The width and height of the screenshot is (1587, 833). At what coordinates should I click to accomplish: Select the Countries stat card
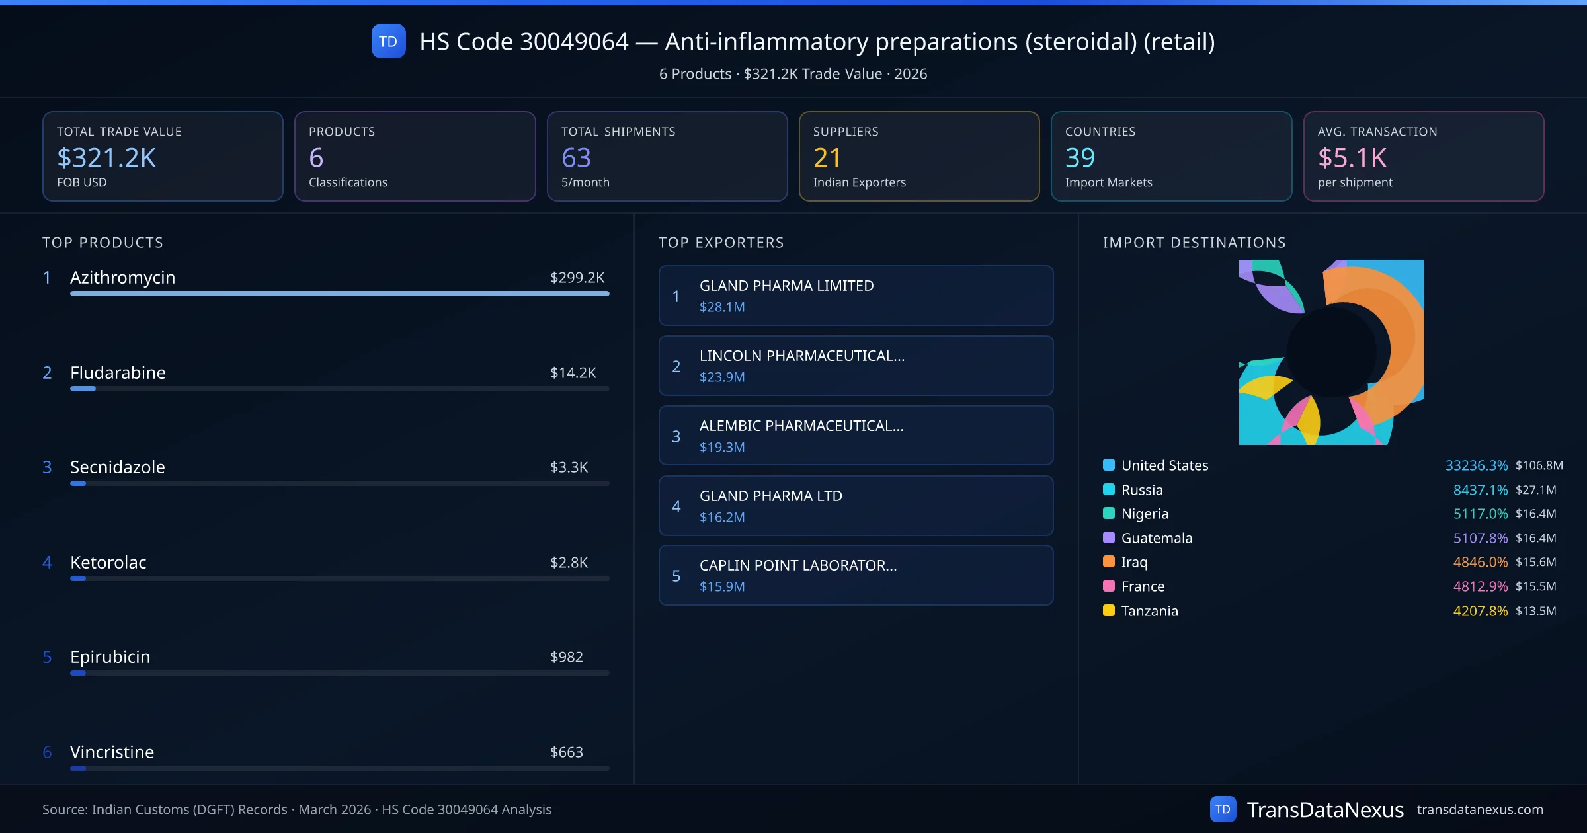1170,156
